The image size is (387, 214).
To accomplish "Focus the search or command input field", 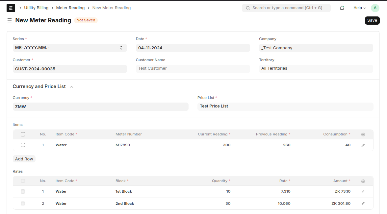I will click(286, 8).
